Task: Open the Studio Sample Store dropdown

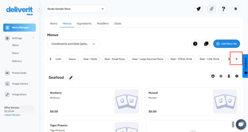Action: pyautogui.click(x=75, y=9)
